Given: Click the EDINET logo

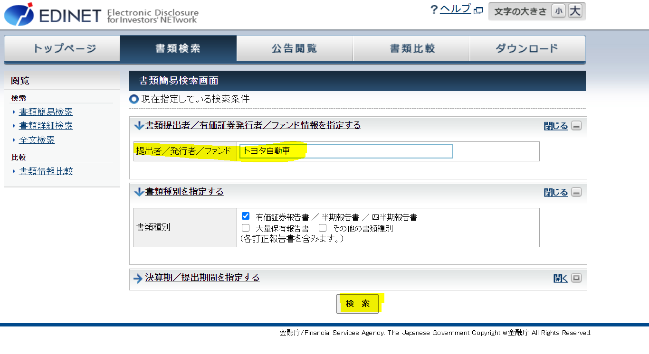Looking at the screenshot, I should point(101,14).
